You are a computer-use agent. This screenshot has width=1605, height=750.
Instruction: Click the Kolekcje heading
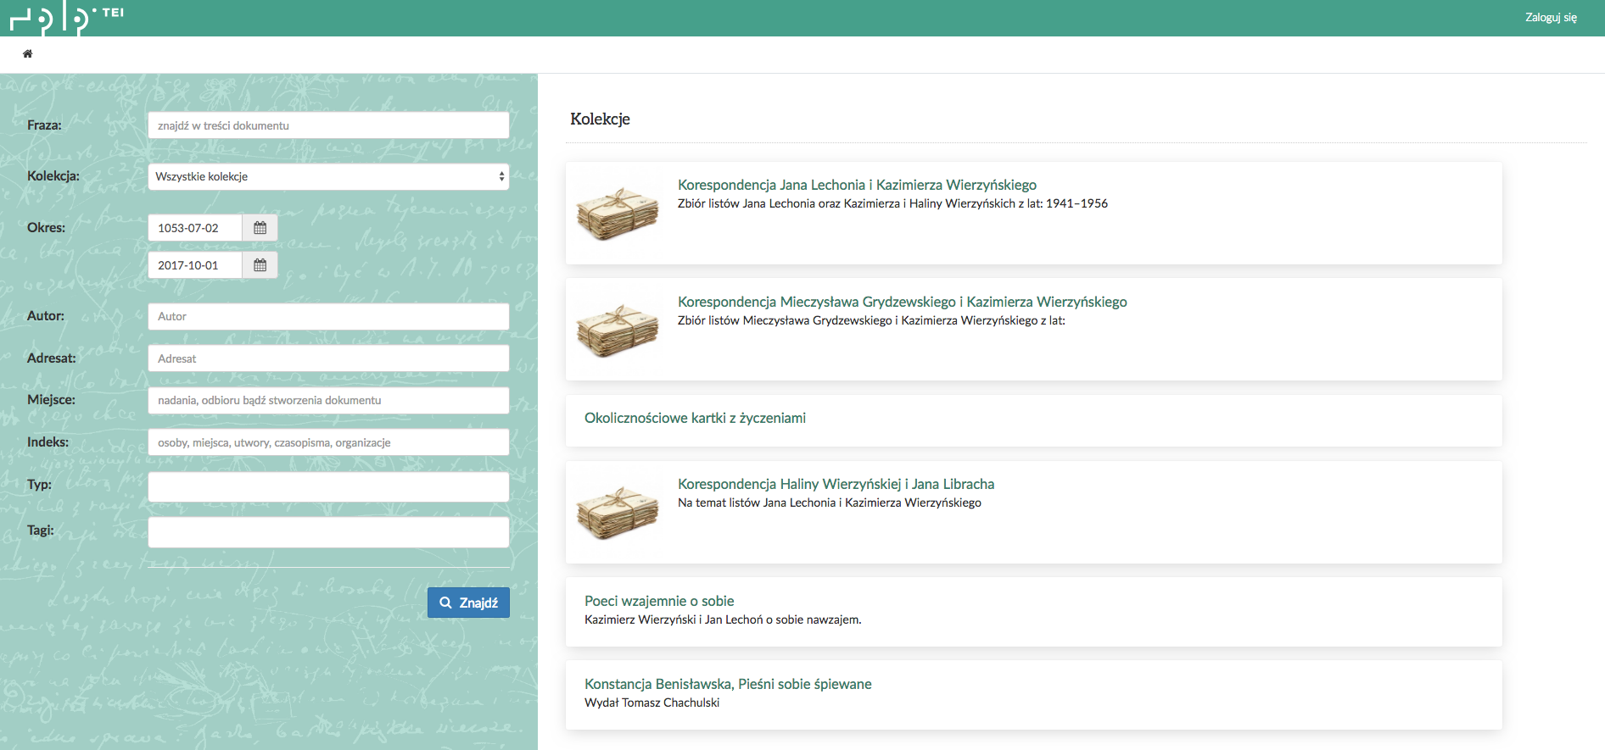tap(600, 119)
